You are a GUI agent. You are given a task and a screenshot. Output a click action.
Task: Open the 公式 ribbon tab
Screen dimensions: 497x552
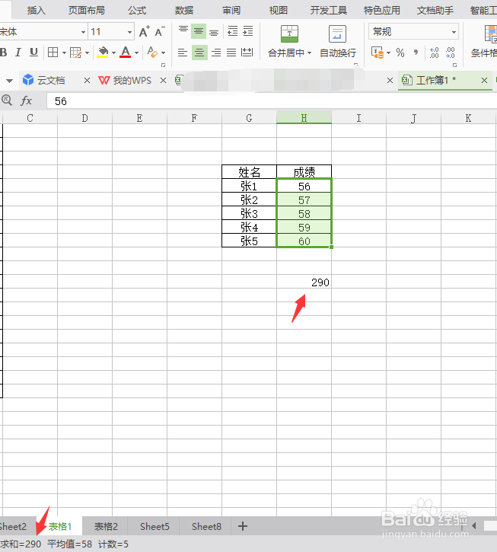(137, 10)
